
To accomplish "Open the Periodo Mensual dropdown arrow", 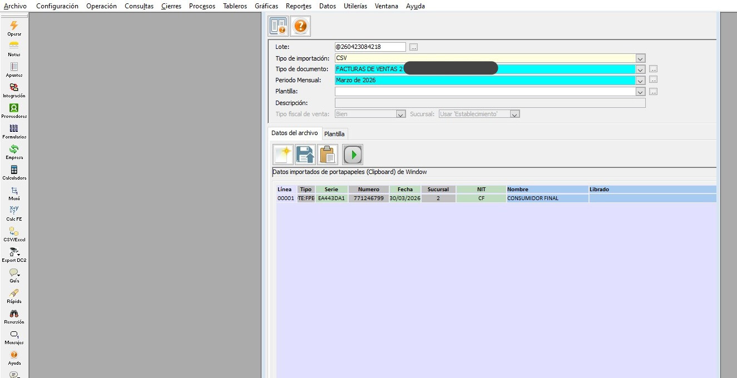I will click(640, 81).
